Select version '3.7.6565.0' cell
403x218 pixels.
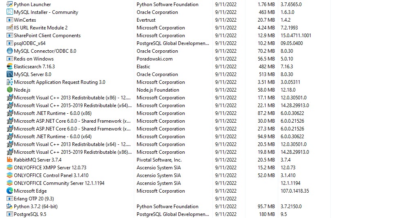tap(291, 4)
